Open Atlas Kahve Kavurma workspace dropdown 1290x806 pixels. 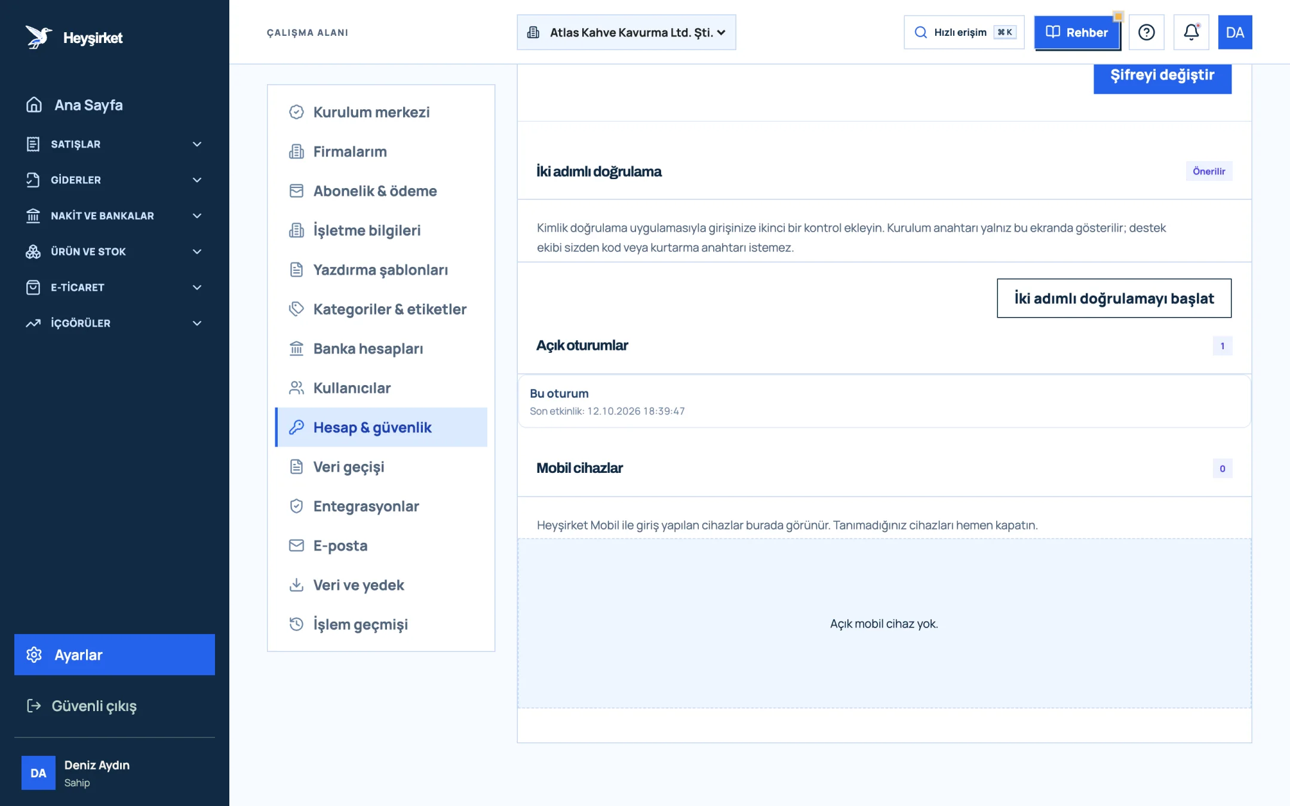(626, 32)
